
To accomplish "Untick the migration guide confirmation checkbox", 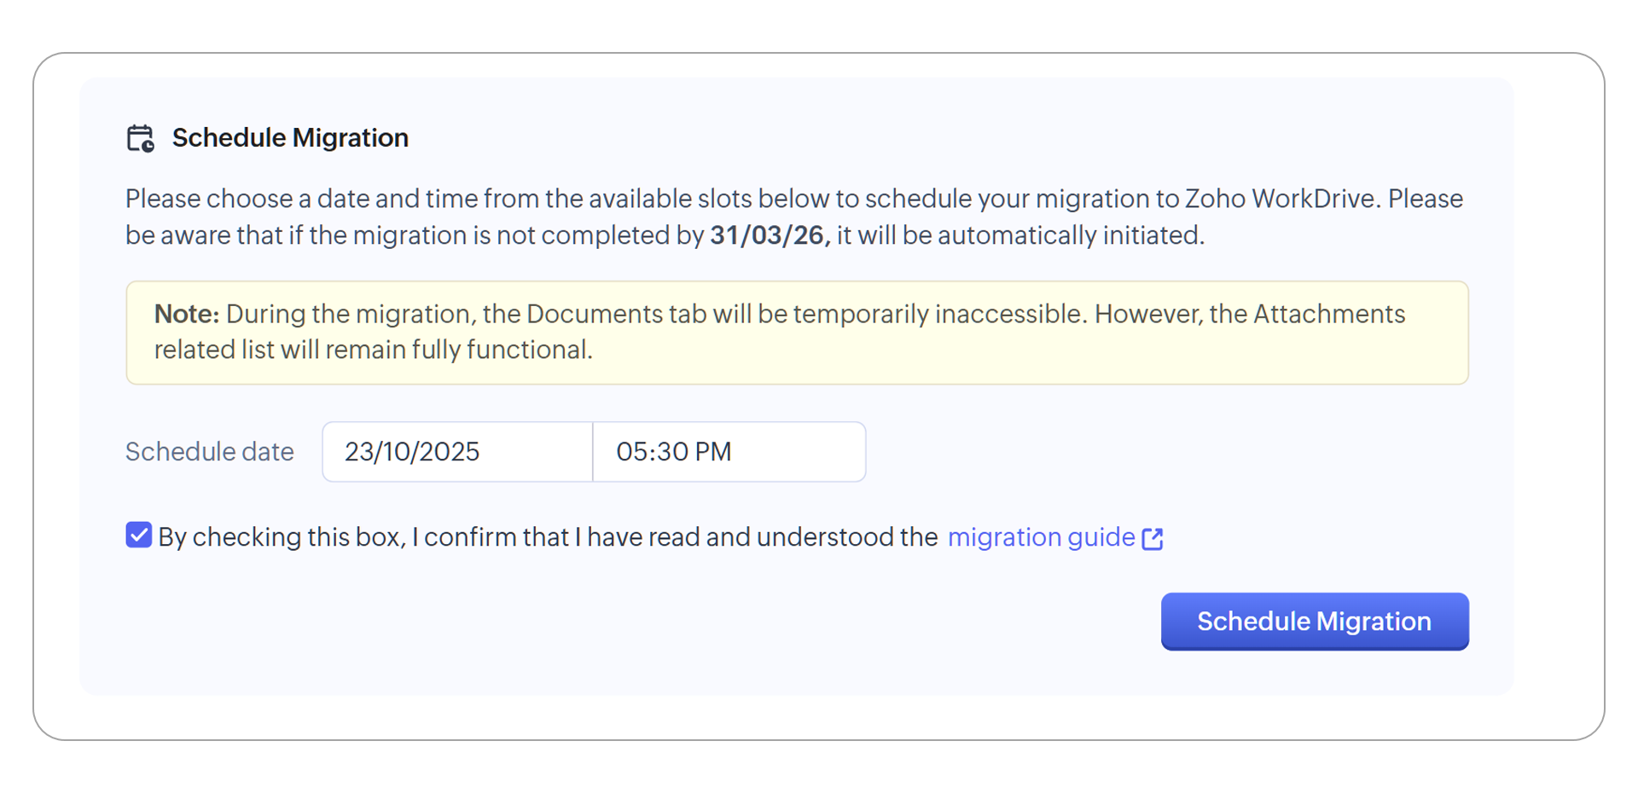I will tap(139, 535).
